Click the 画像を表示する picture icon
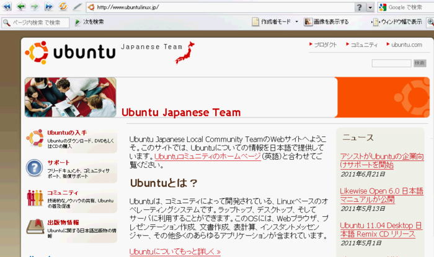The image size is (434, 257). tap(308, 22)
